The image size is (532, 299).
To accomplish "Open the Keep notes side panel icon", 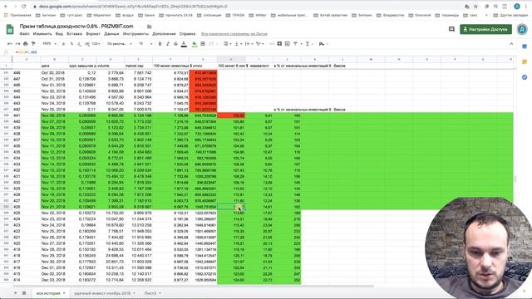I will tap(525, 61).
